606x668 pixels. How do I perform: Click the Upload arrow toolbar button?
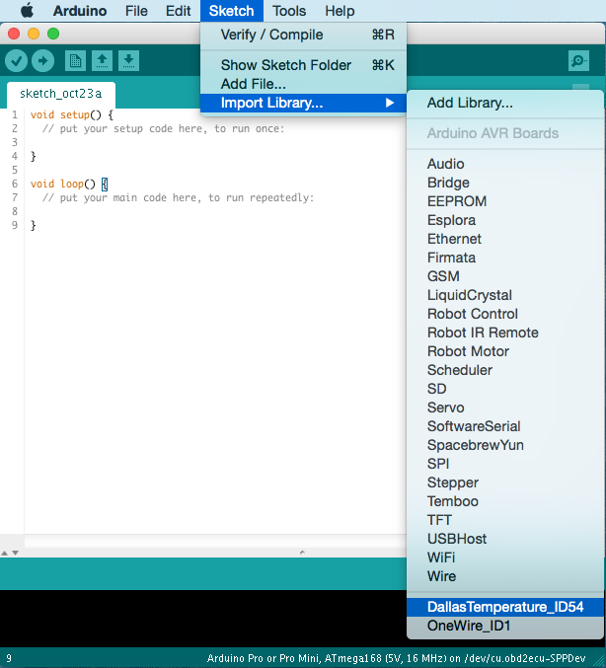pyautogui.click(x=43, y=61)
